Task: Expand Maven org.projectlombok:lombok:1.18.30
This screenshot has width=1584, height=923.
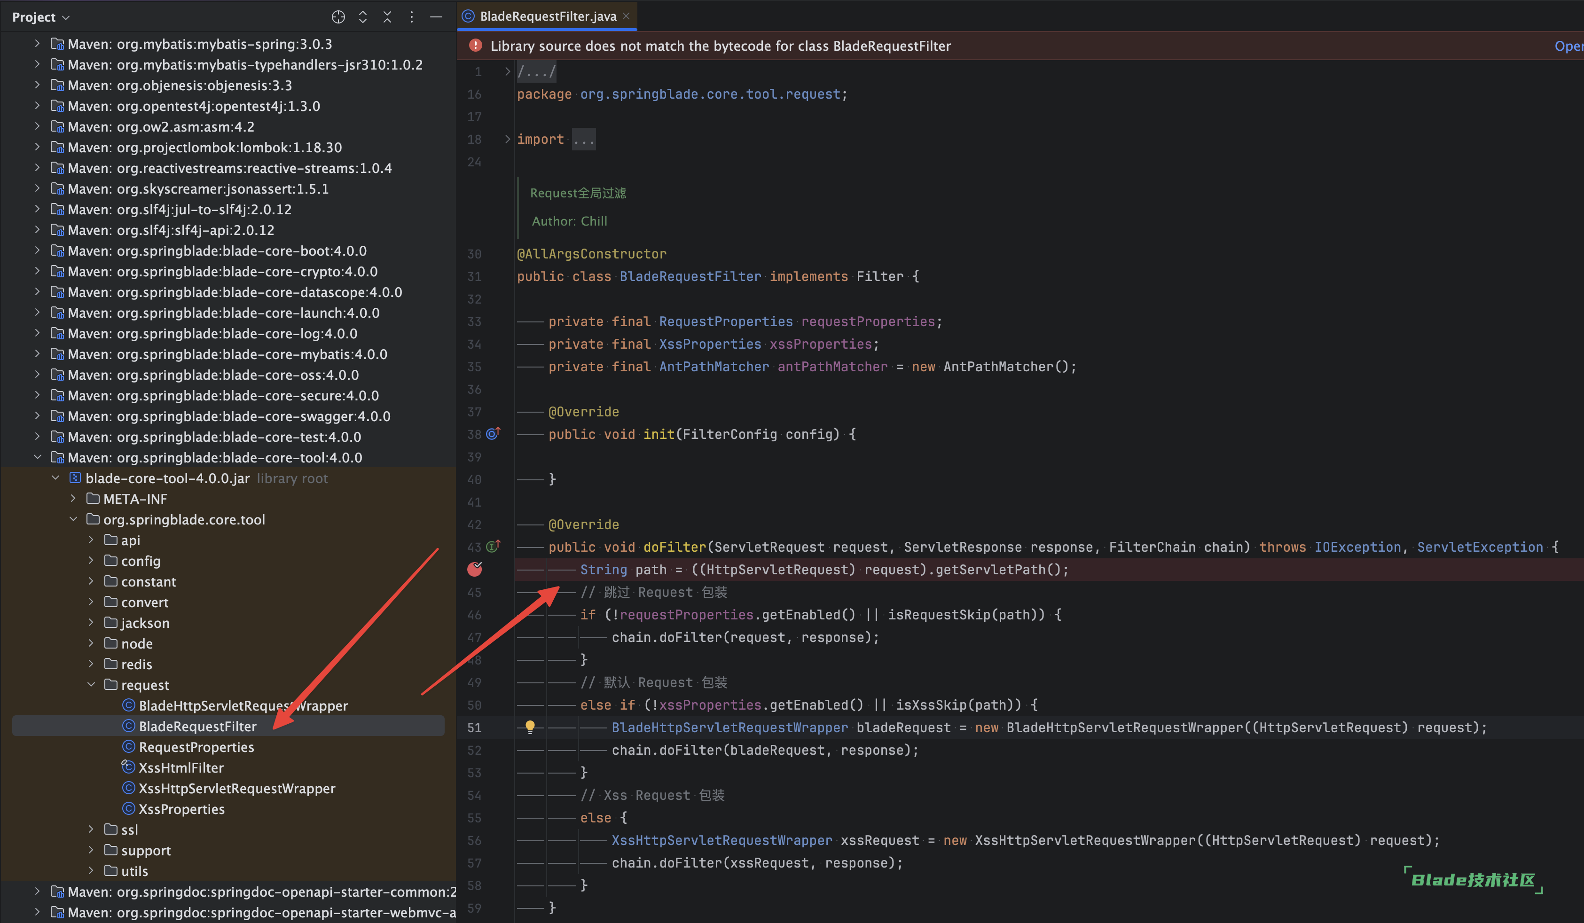Action: click(x=37, y=147)
